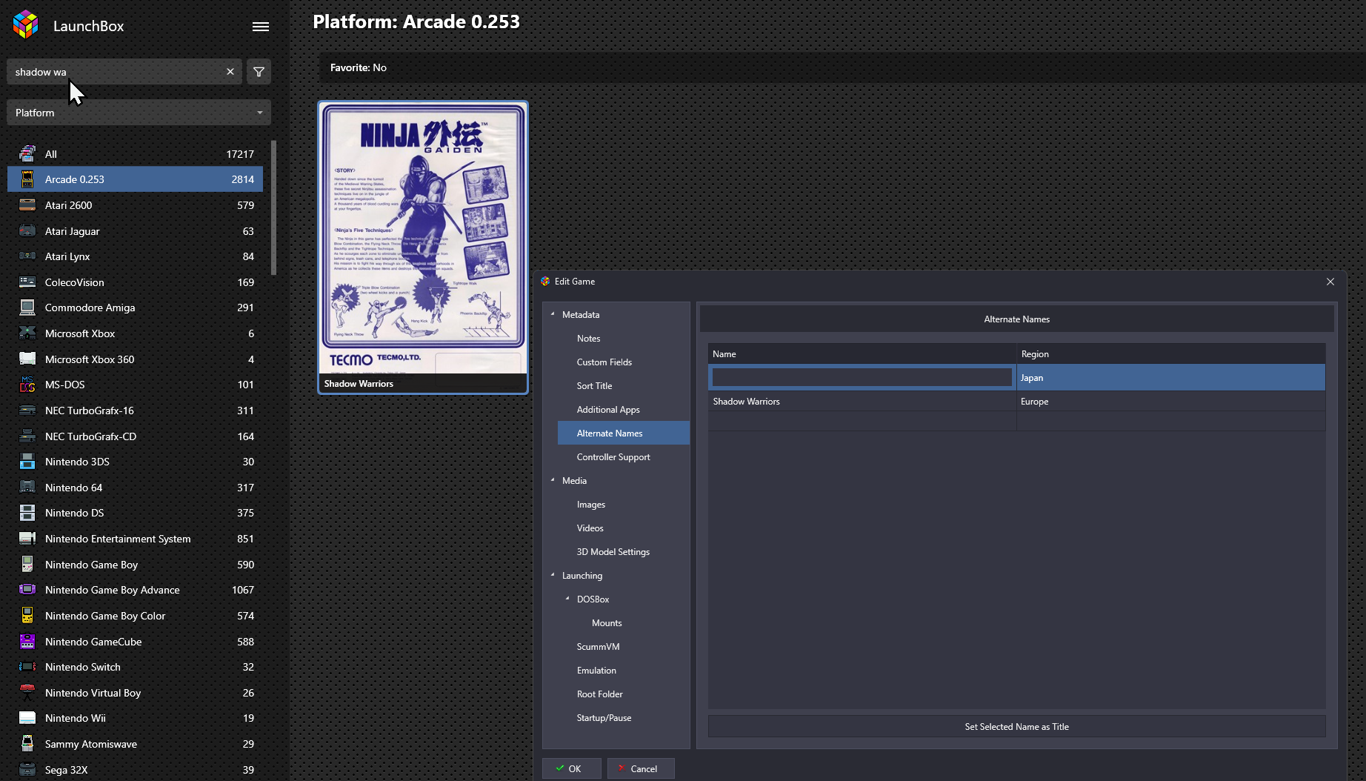
Task: Open the Videos media page
Action: tap(590, 528)
